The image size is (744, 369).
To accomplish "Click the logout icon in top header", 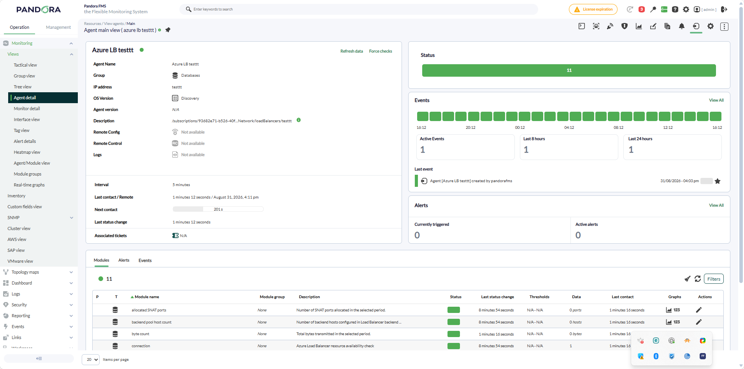I will point(724,9).
